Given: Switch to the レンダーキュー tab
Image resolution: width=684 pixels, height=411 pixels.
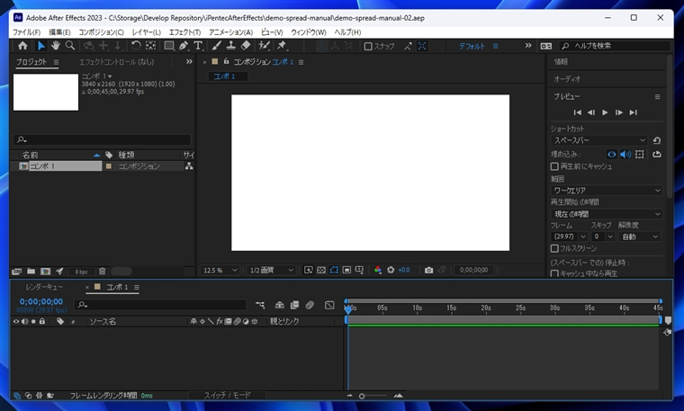Looking at the screenshot, I should pyautogui.click(x=44, y=287).
